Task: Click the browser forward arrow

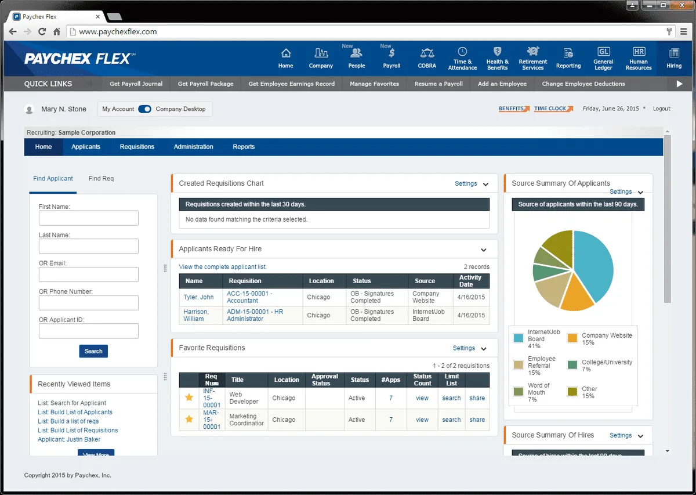Action: click(x=27, y=31)
